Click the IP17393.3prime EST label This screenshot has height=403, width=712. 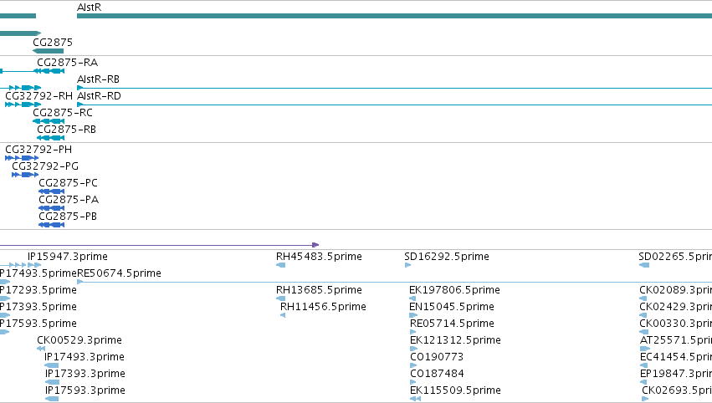coord(85,375)
